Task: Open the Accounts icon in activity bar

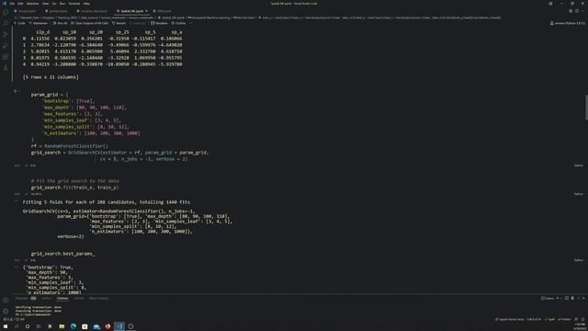Action: pyautogui.click(x=6, y=301)
